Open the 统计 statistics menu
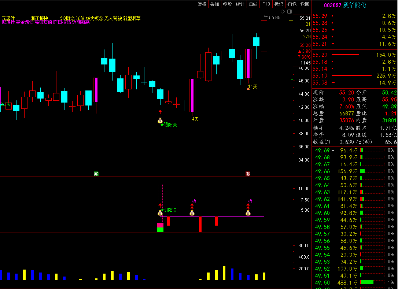This screenshot has height=289, width=398. [240, 4]
